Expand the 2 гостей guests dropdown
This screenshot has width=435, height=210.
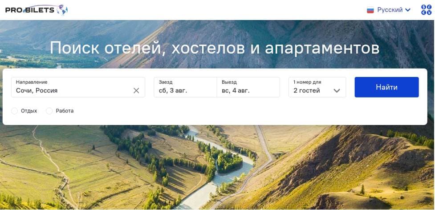[x=317, y=87]
